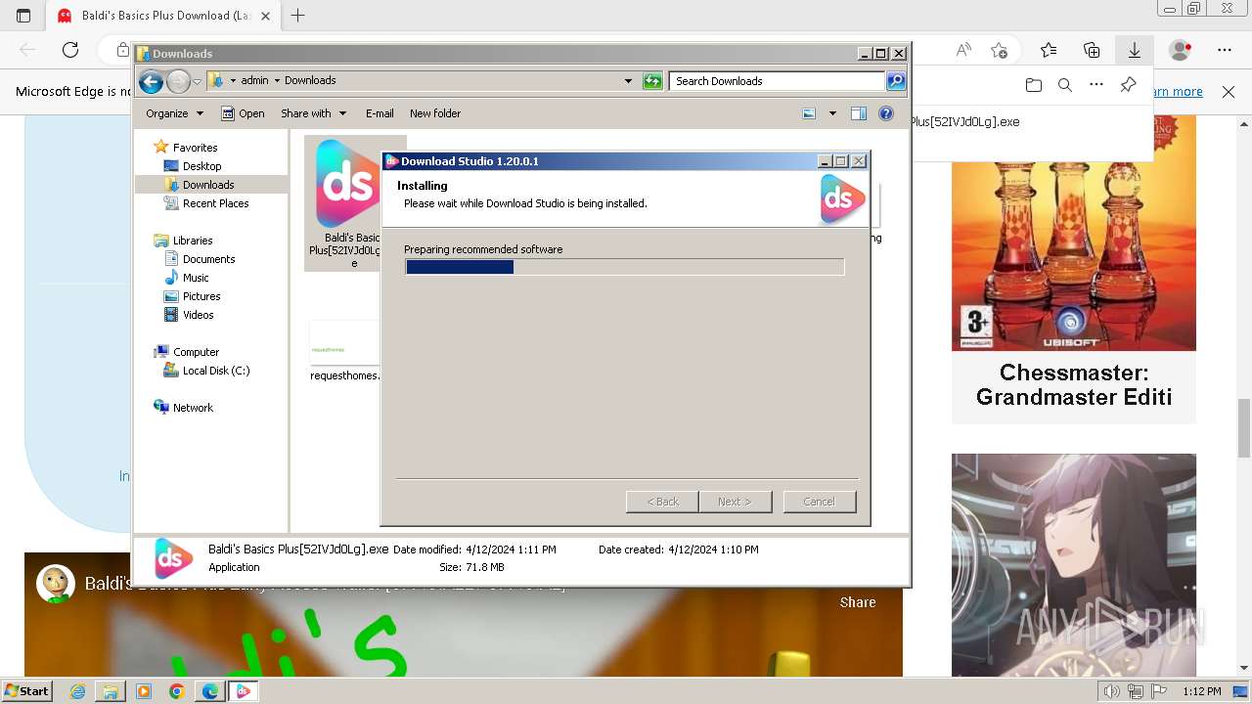The height and width of the screenshot is (704, 1252).
Task: Open downloads folder icon in Edge downloads panel
Action: (1034, 85)
